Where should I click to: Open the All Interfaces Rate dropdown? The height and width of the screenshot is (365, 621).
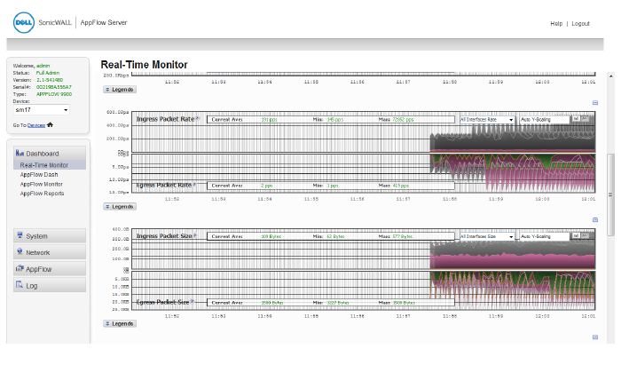487,119
